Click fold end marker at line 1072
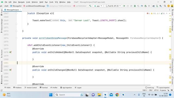The width and height of the screenshot is (174, 98). point(16,31)
